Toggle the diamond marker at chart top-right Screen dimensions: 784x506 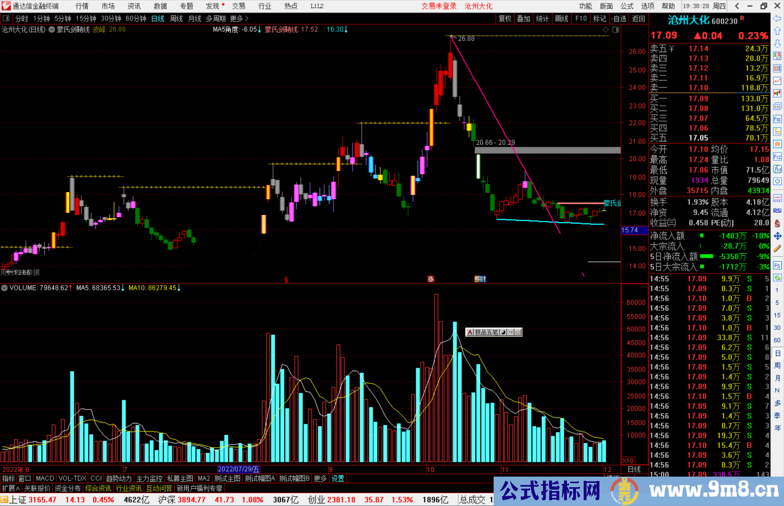(x=605, y=30)
